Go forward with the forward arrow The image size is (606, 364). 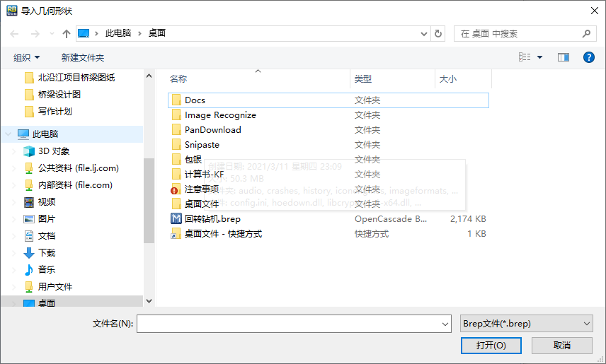click(x=35, y=34)
